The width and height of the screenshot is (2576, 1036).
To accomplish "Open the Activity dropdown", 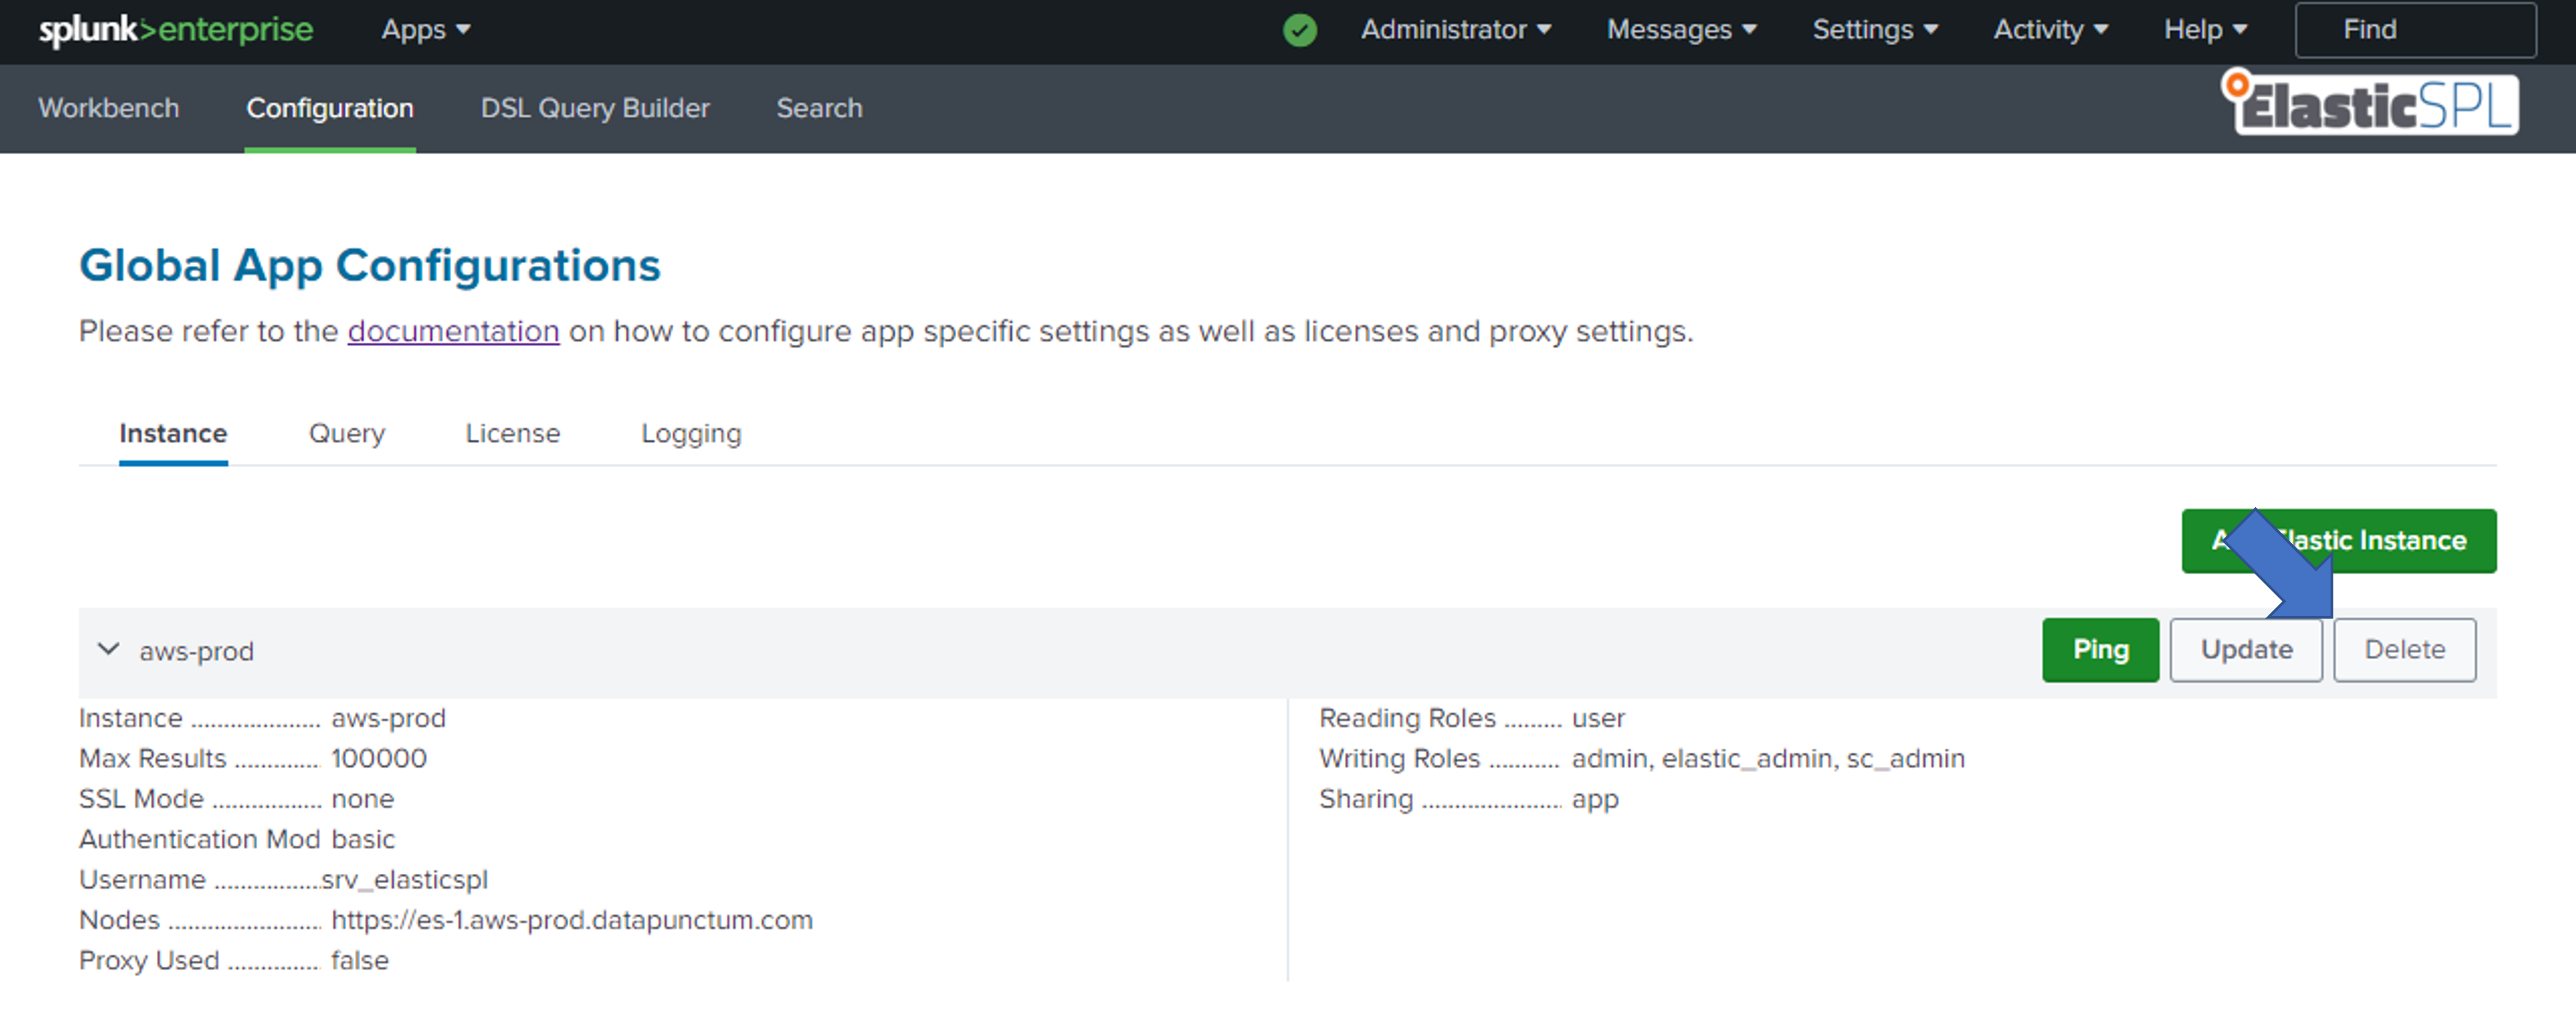I will click(x=2050, y=30).
